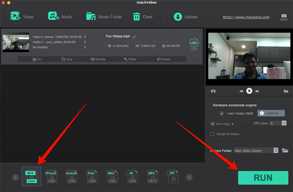Show previous format presets with left arrow
Viewport: 293px width, 192px height.
[16, 177]
